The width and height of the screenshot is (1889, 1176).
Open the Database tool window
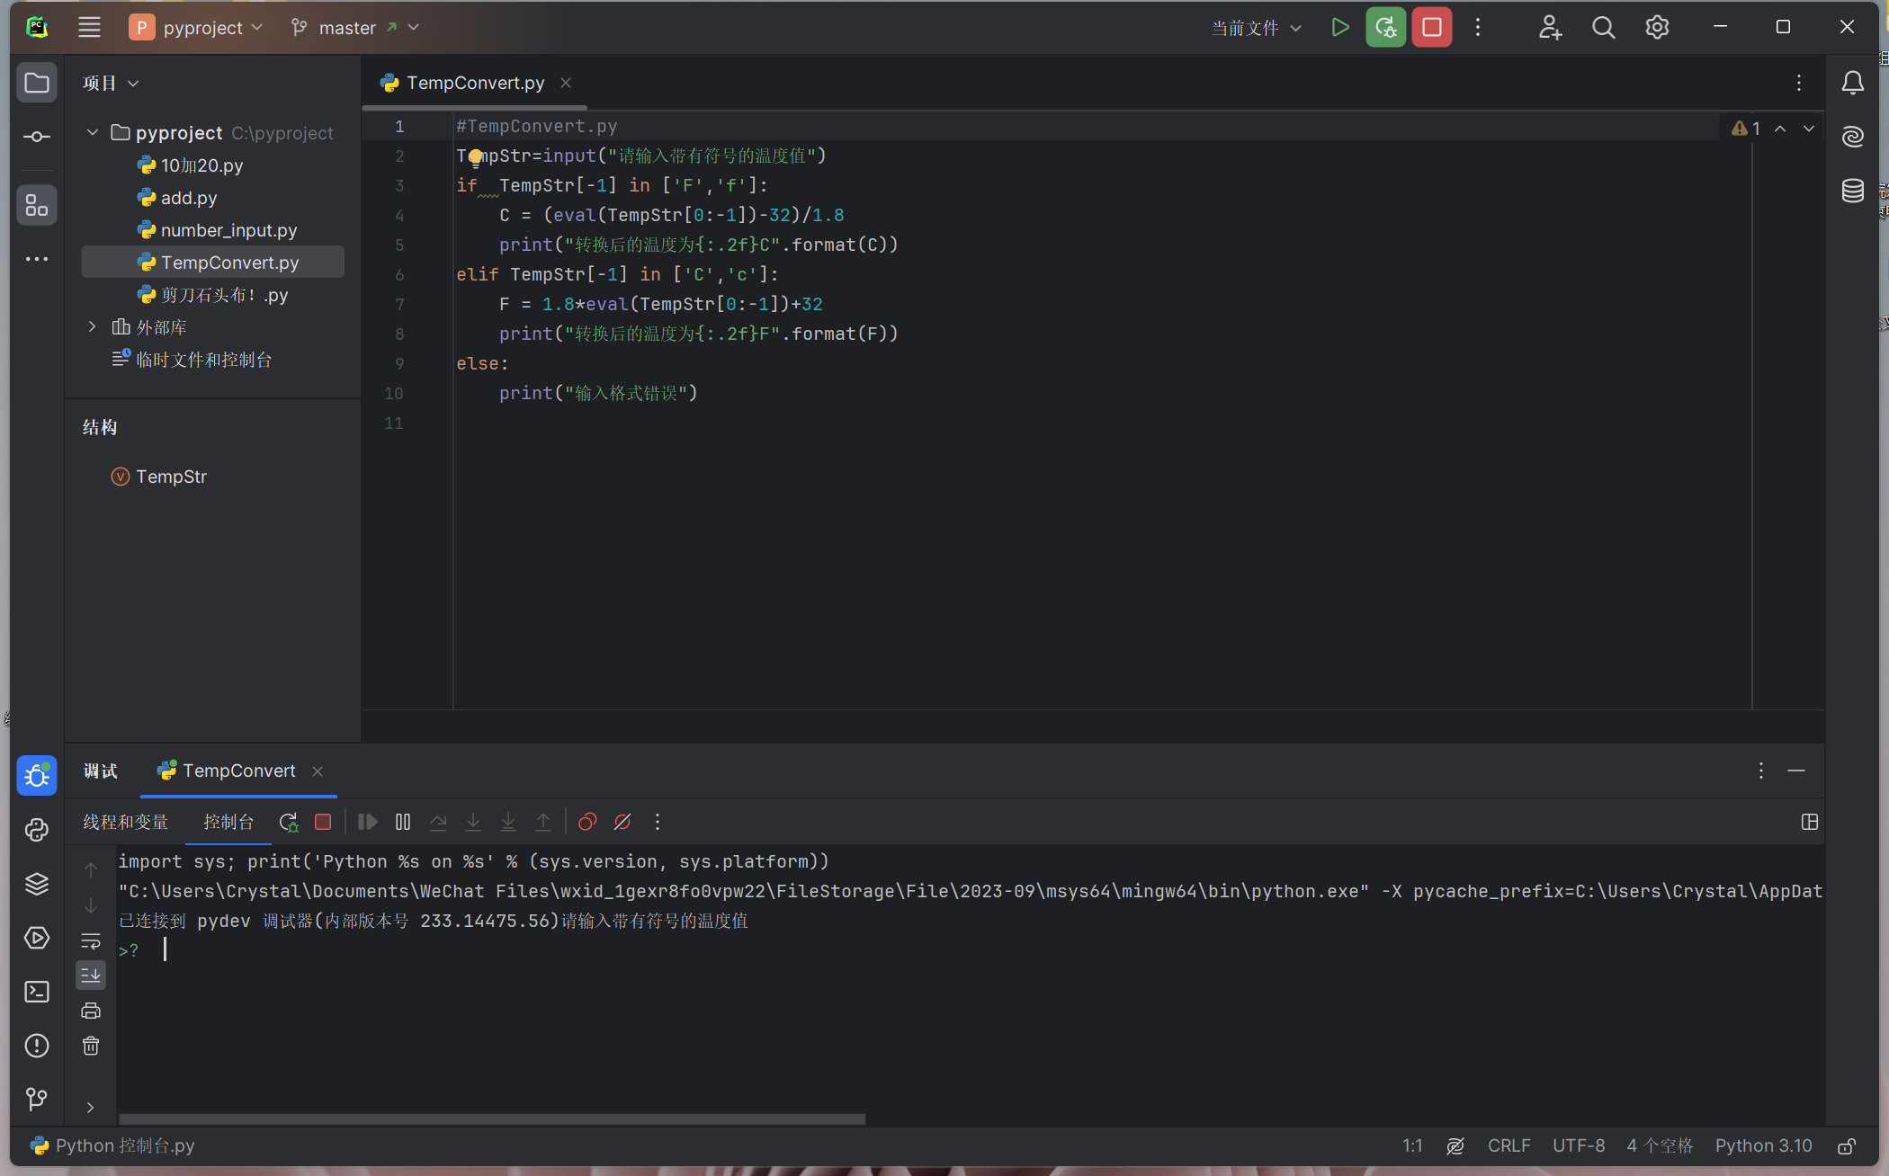[1852, 191]
